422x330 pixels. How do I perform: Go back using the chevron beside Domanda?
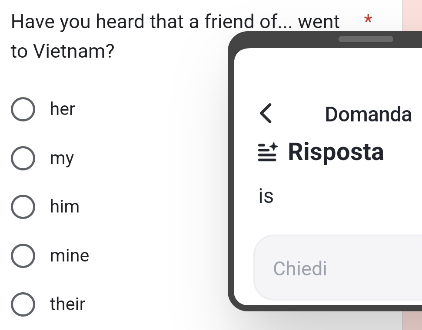coord(266,113)
